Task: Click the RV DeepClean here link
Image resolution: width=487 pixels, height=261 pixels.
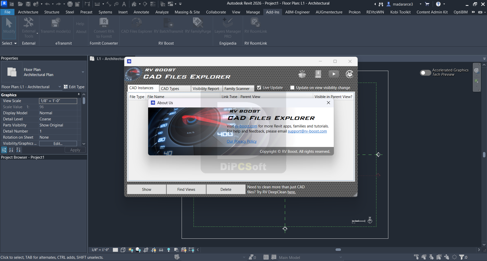Action: (x=291, y=192)
